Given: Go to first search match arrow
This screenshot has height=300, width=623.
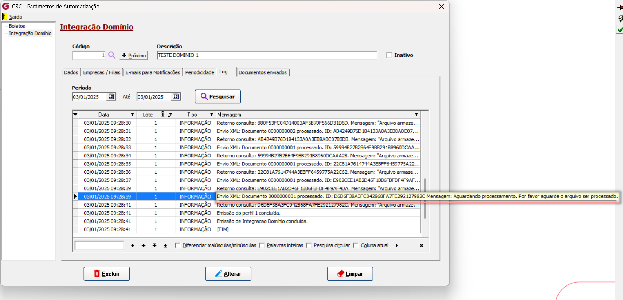Looking at the screenshot, I should click(x=154, y=245).
